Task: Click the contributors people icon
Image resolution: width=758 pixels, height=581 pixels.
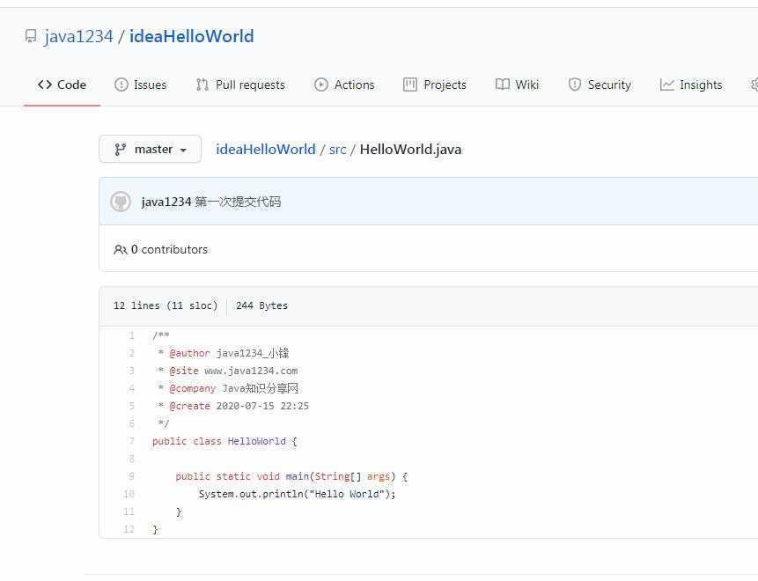Action: 121,249
